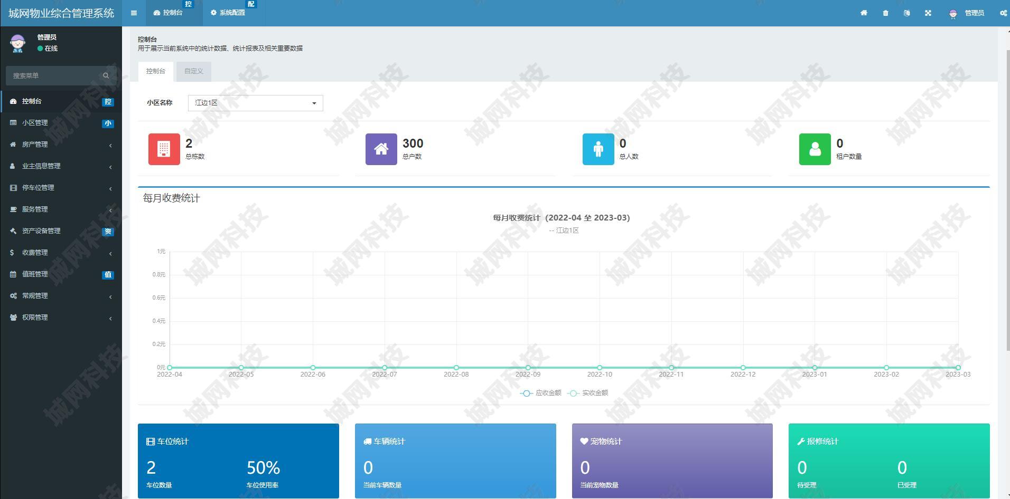Expand the 常规管理 sidebar menu

click(61, 296)
